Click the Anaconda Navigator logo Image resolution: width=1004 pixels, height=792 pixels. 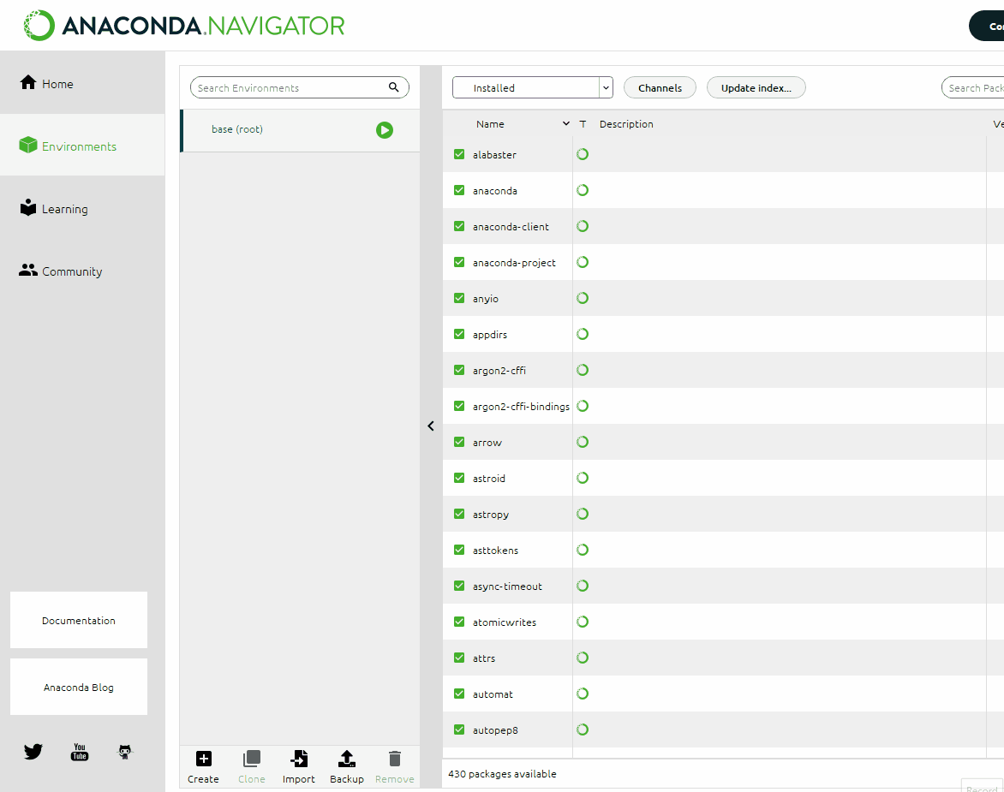pyautogui.click(x=184, y=26)
